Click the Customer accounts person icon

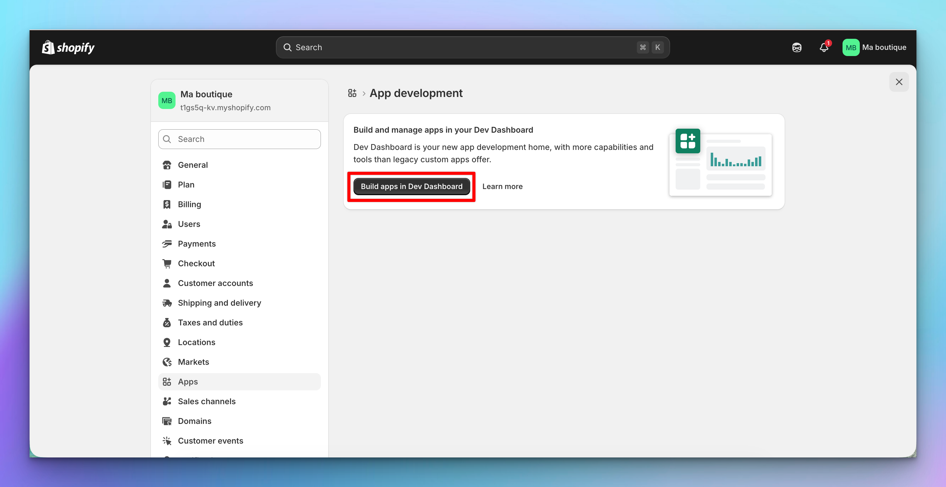pos(167,283)
